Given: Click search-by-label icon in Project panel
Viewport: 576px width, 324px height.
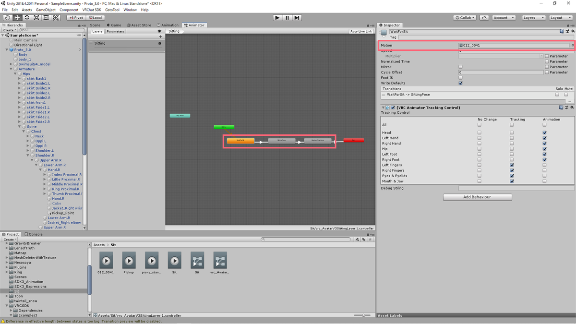Looking at the screenshot, I should coord(363,239).
